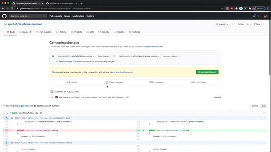Viewport: 271px width, 152px height.
Task: Open head repository dropdown
Action: point(139,56)
